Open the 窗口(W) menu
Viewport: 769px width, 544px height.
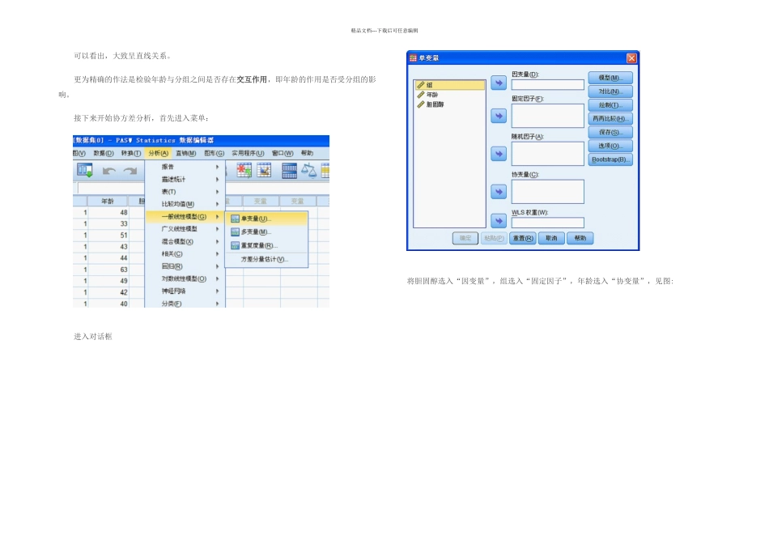283,154
